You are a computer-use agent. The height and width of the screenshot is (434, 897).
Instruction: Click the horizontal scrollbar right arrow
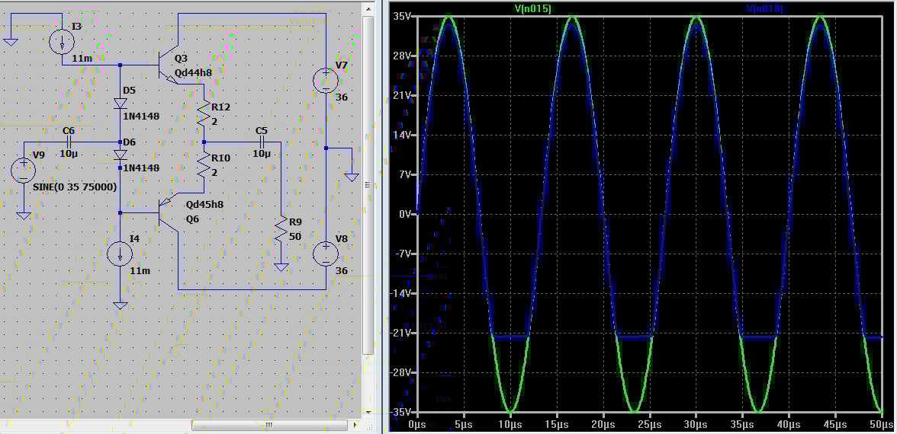click(355, 424)
